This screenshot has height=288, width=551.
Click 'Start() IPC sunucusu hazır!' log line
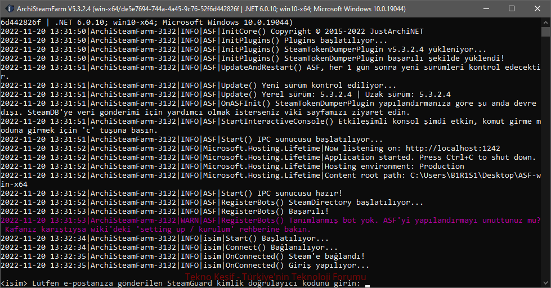click(172, 193)
